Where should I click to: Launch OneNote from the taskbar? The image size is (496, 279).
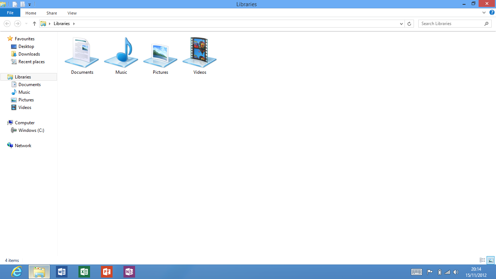coord(129,272)
